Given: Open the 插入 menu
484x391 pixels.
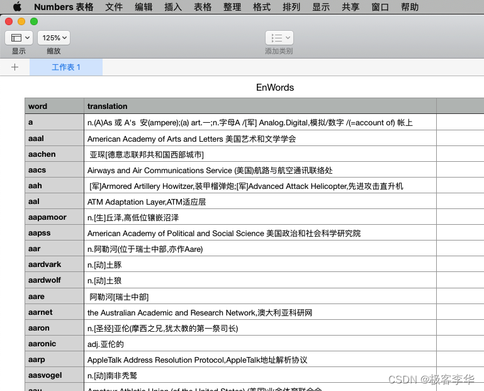Looking at the screenshot, I should pyautogui.click(x=173, y=7).
